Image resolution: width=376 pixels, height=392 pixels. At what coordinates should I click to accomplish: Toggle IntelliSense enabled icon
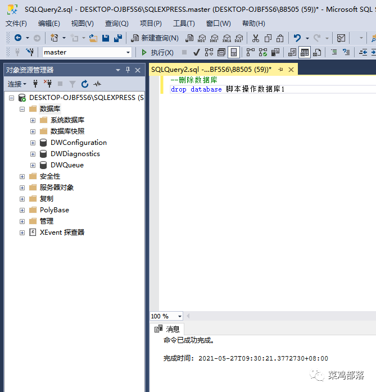pos(234,52)
